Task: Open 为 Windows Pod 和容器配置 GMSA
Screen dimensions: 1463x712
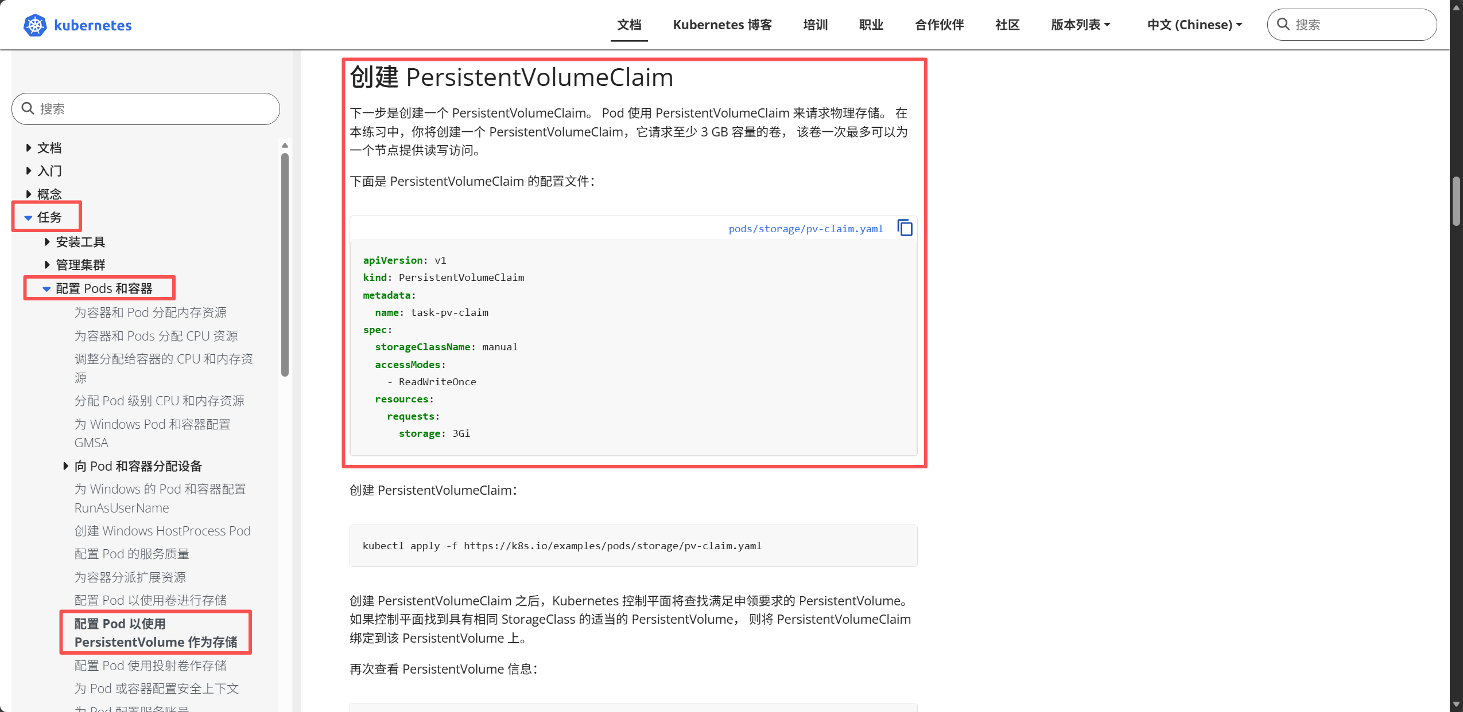Action: point(152,433)
